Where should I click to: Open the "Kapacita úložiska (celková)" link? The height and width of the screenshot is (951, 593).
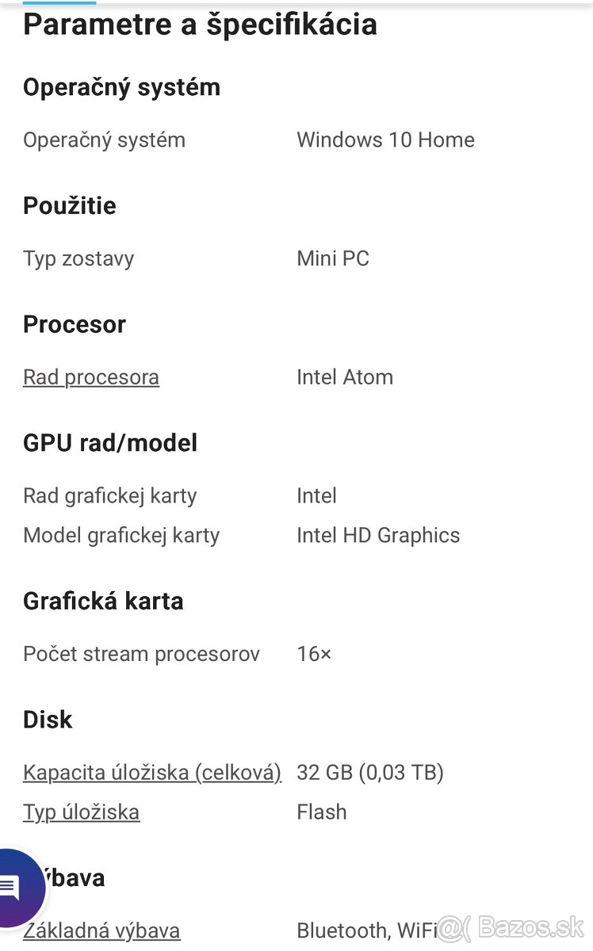click(151, 773)
